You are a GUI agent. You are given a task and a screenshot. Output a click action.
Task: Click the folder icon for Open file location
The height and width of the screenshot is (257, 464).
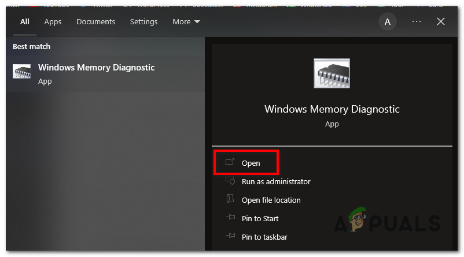pyautogui.click(x=230, y=199)
